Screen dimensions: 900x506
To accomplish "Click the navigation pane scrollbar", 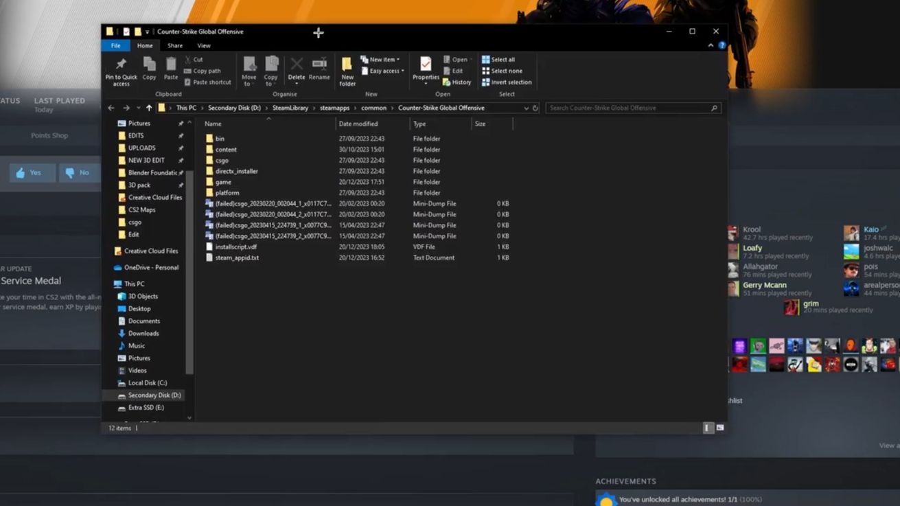I will point(189,271).
